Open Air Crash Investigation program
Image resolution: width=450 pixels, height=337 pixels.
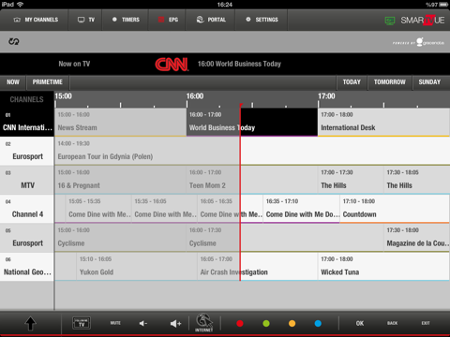258,267
